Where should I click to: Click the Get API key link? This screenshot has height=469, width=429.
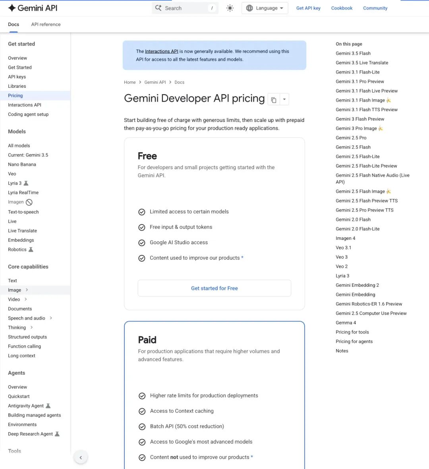click(x=308, y=8)
